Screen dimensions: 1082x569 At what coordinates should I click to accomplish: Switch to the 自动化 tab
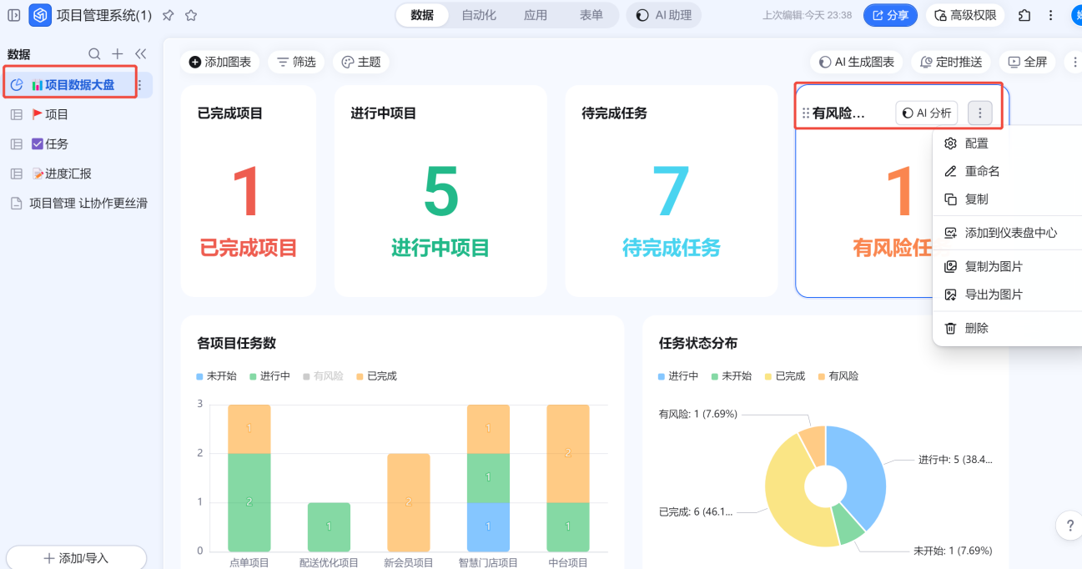point(479,15)
